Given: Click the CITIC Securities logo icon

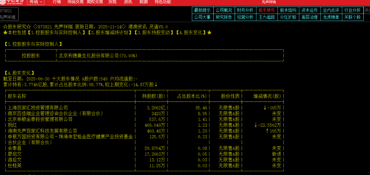Looking at the screenshot, I should (3, 2).
